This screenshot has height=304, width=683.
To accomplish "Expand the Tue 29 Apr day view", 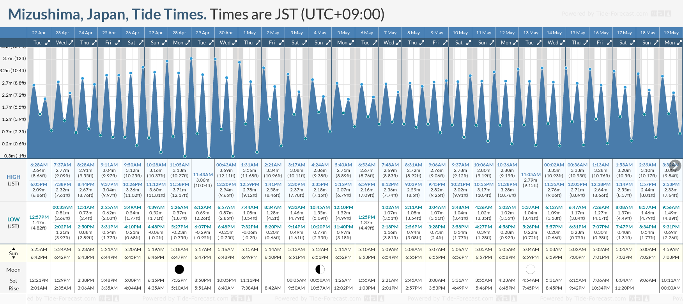I will [211, 42].
